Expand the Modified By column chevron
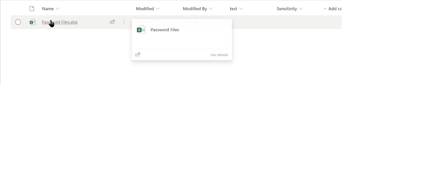The width and height of the screenshot is (426, 179). [x=211, y=9]
